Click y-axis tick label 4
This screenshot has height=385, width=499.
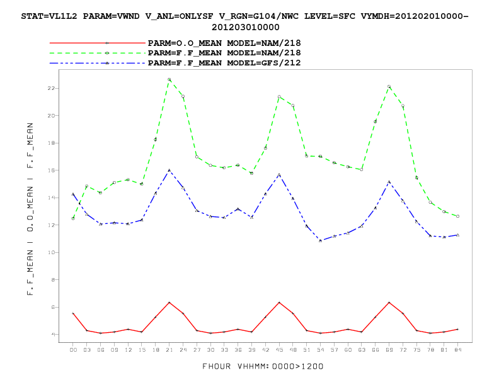pyautogui.click(x=53, y=335)
